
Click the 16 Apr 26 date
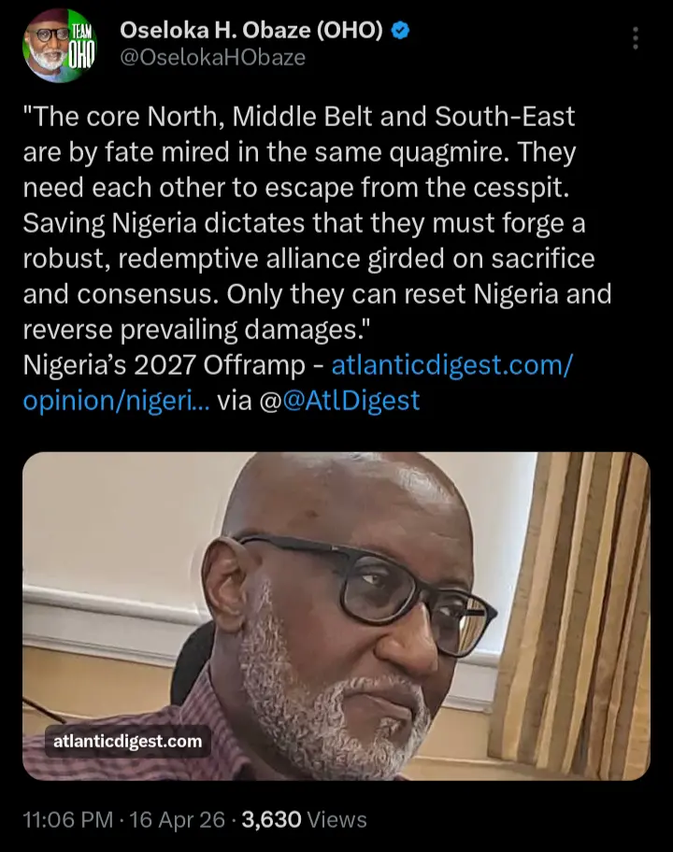tap(177, 819)
